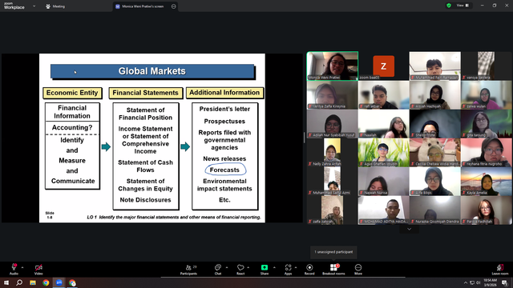
Task: Open the Chat panel
Action: pyautogui.click(x=217, y=270)
